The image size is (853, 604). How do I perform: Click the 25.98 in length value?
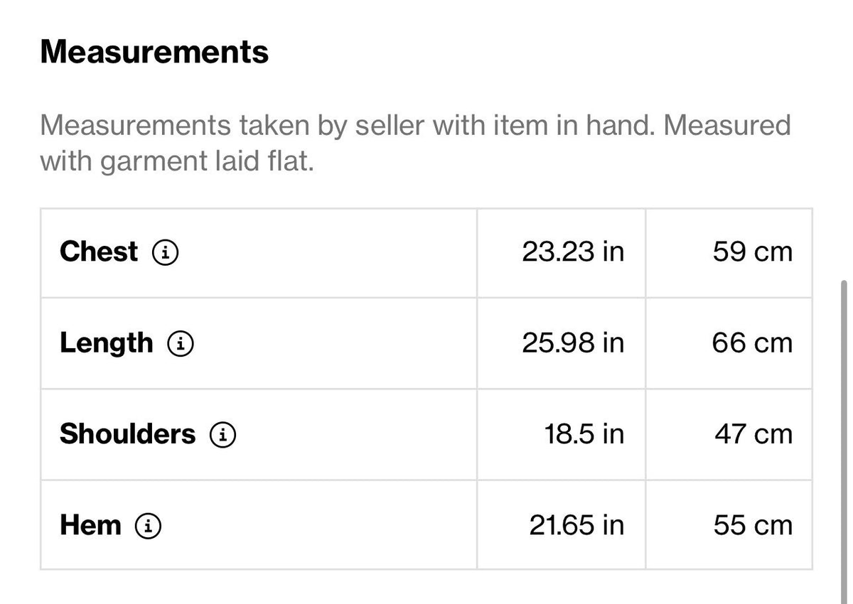(573, 343)
